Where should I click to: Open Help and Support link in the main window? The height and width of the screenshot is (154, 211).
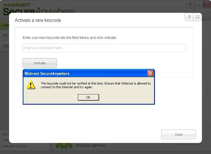click(15, 146)
